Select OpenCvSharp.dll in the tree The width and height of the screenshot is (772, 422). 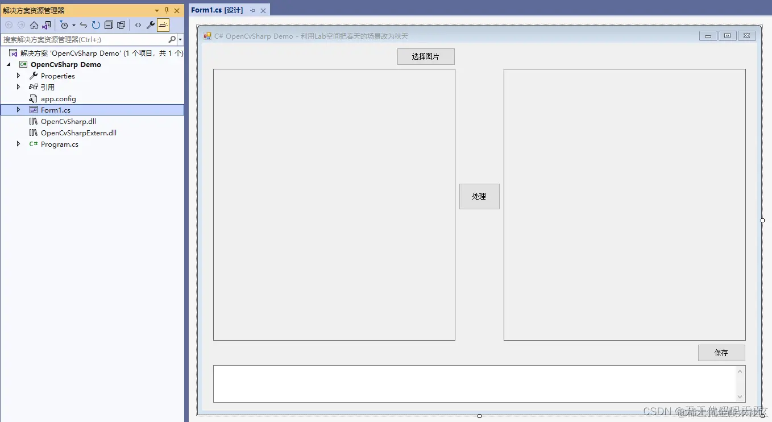(68, 122)
